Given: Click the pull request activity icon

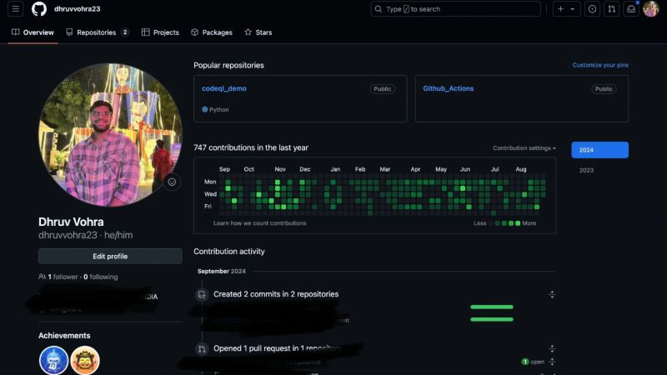Looking at the screenshot, I should click(x=202, y=349).
